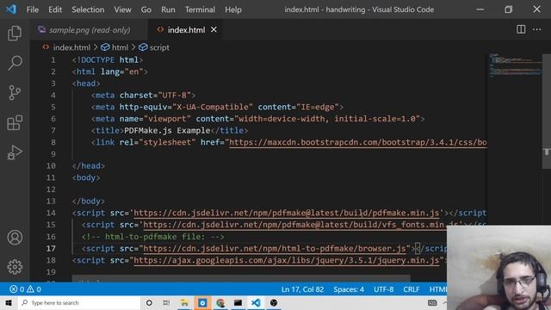The width and height of the screenshot is (551, 310).
Task: Click PDFMake.js Example title text
Action: click(x=167, y=131)
